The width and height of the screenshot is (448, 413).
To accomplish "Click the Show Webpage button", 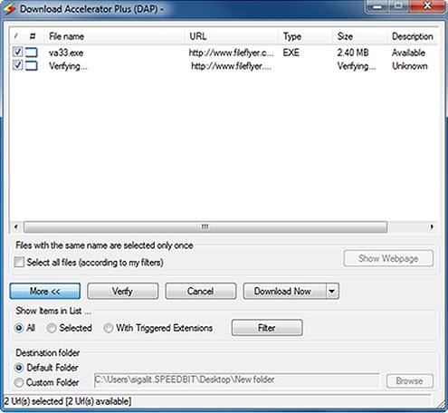I will tap(388, 258).
